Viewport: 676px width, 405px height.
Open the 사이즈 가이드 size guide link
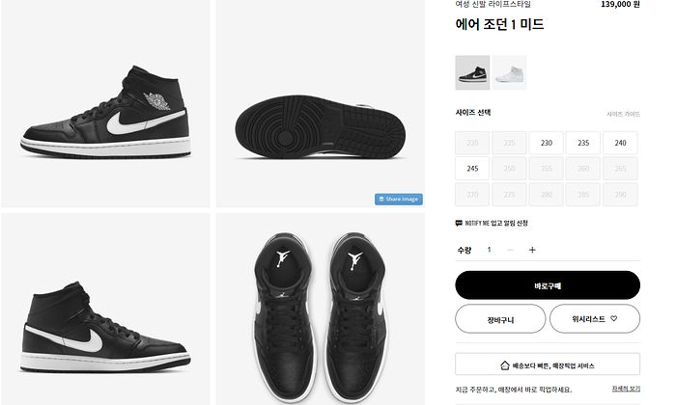click(x=623, y=114)
